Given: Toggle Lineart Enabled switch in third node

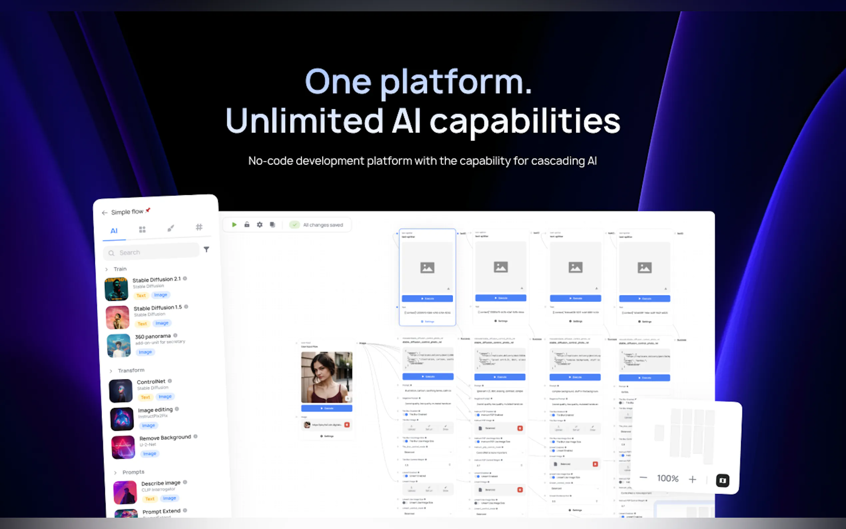Looking at the screenshot, I should coord(553,451).
